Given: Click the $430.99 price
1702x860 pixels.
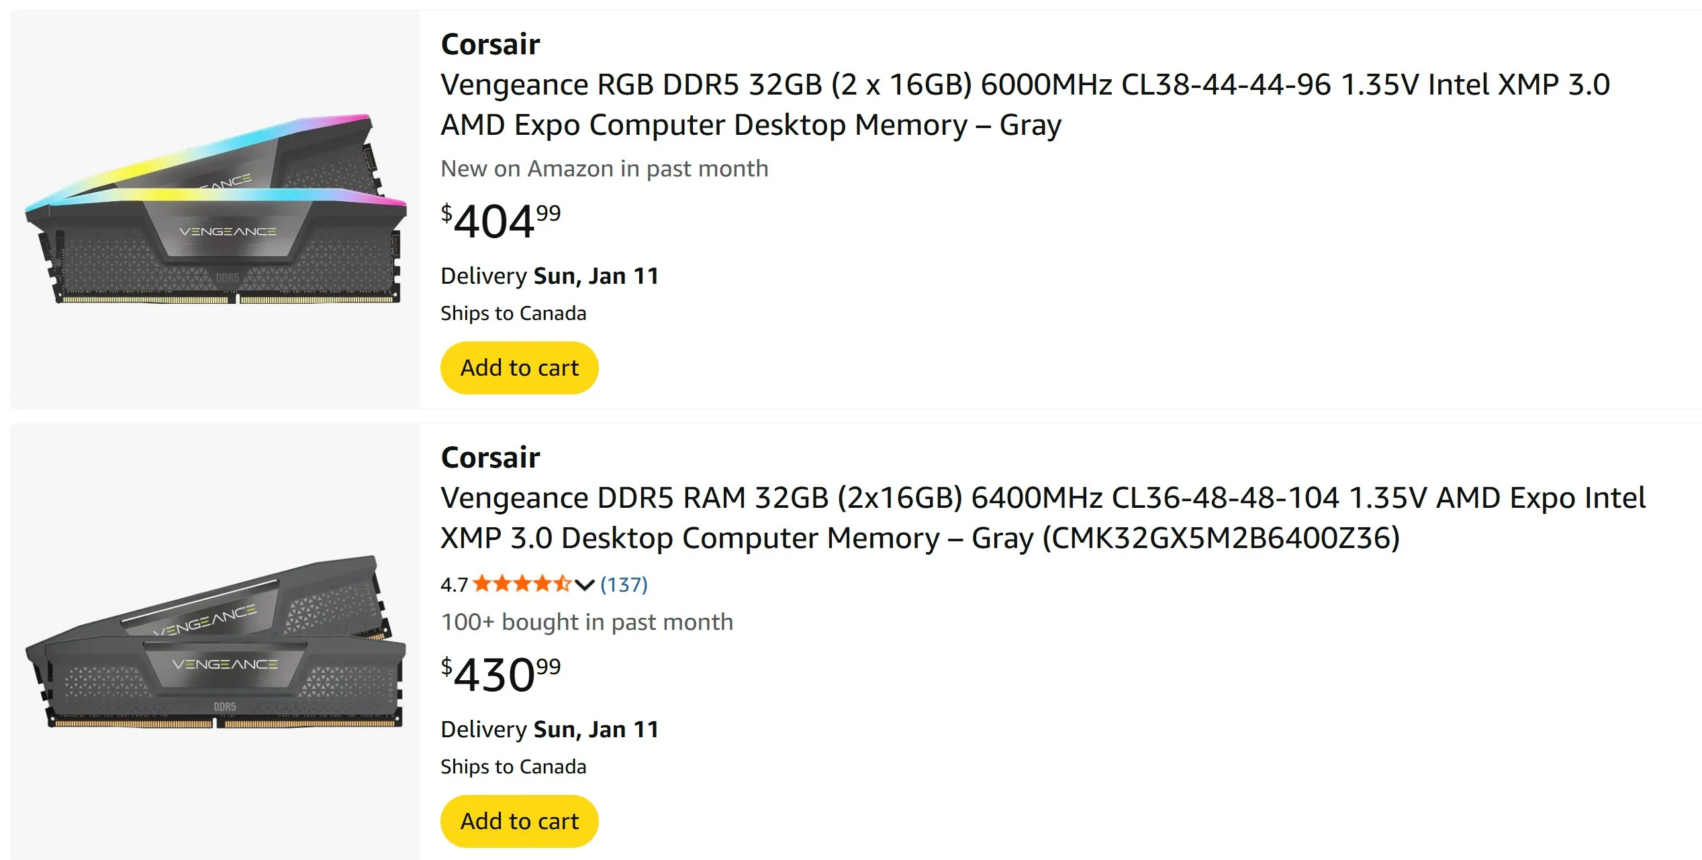Looking at the screenshot, I should click(x=501, y=675).
